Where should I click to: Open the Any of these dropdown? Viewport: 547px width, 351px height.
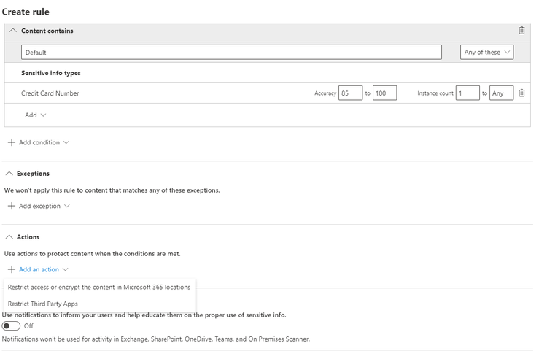click(x=486, y=52)
